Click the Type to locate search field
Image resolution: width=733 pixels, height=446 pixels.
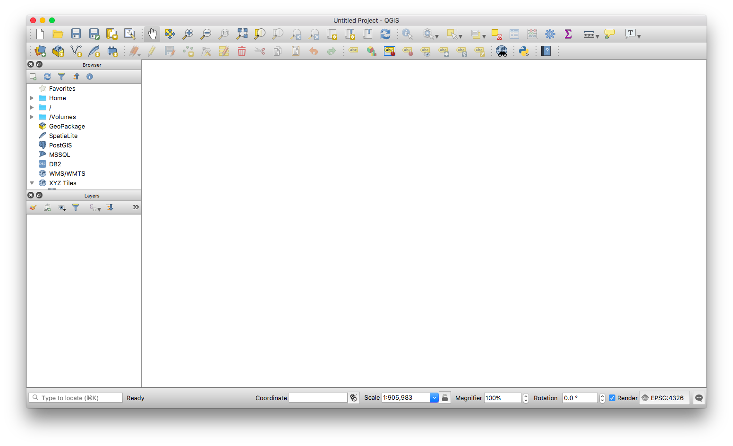click(x=75, y=397)
